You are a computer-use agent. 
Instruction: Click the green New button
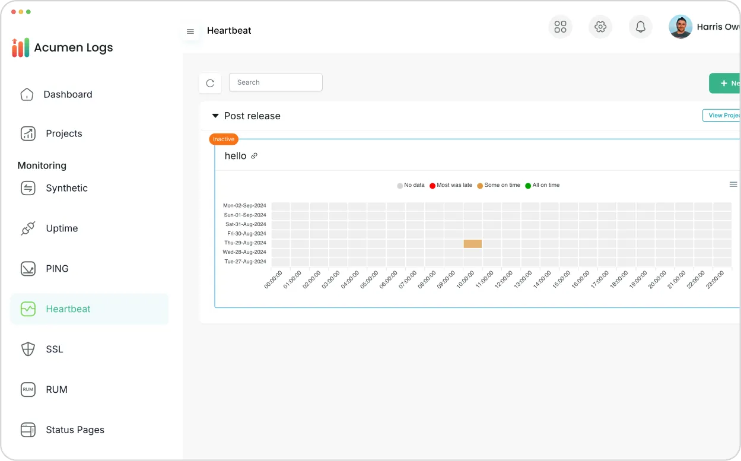725,83
